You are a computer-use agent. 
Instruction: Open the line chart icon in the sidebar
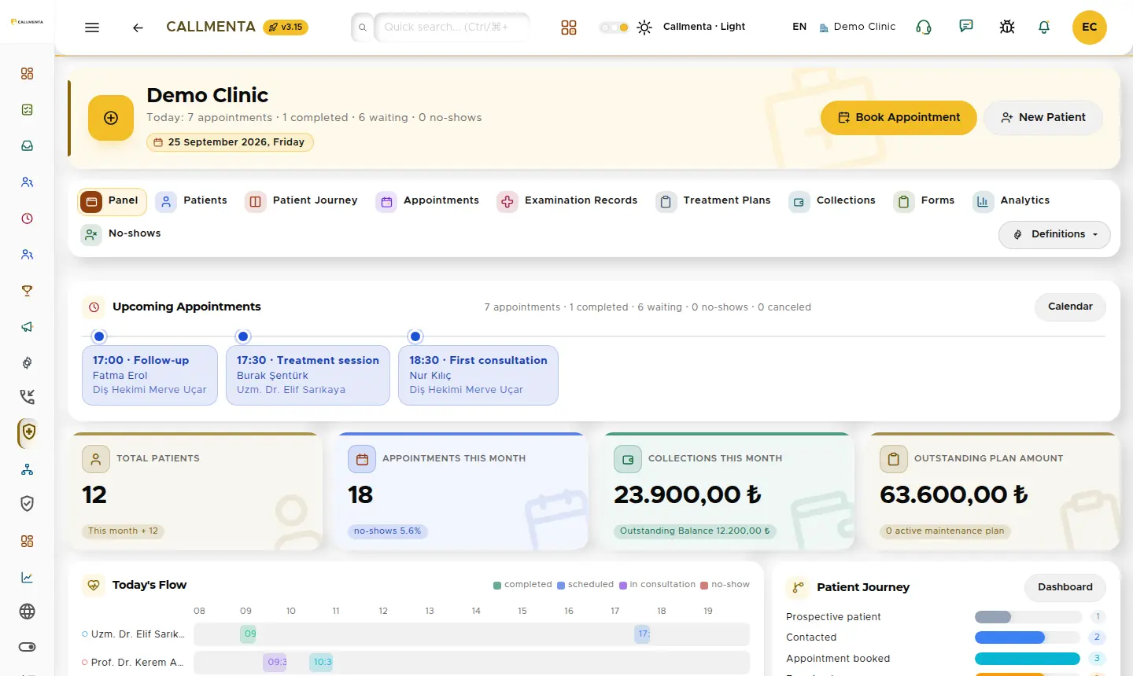(28, 578)
